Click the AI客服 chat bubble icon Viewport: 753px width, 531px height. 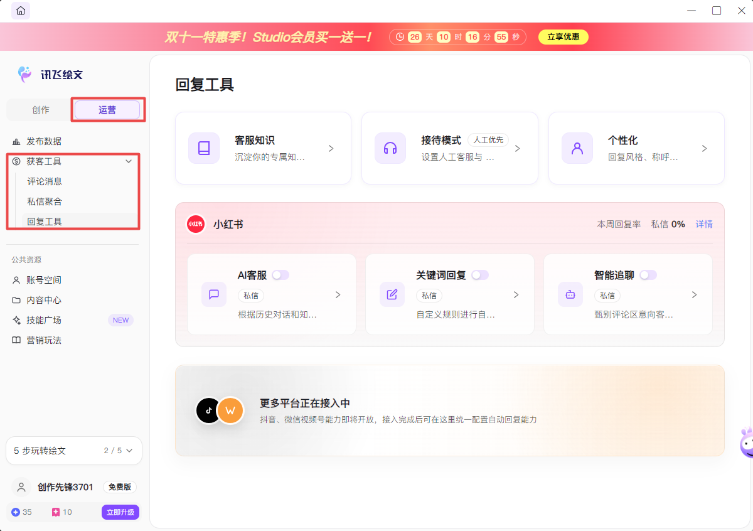214,294
